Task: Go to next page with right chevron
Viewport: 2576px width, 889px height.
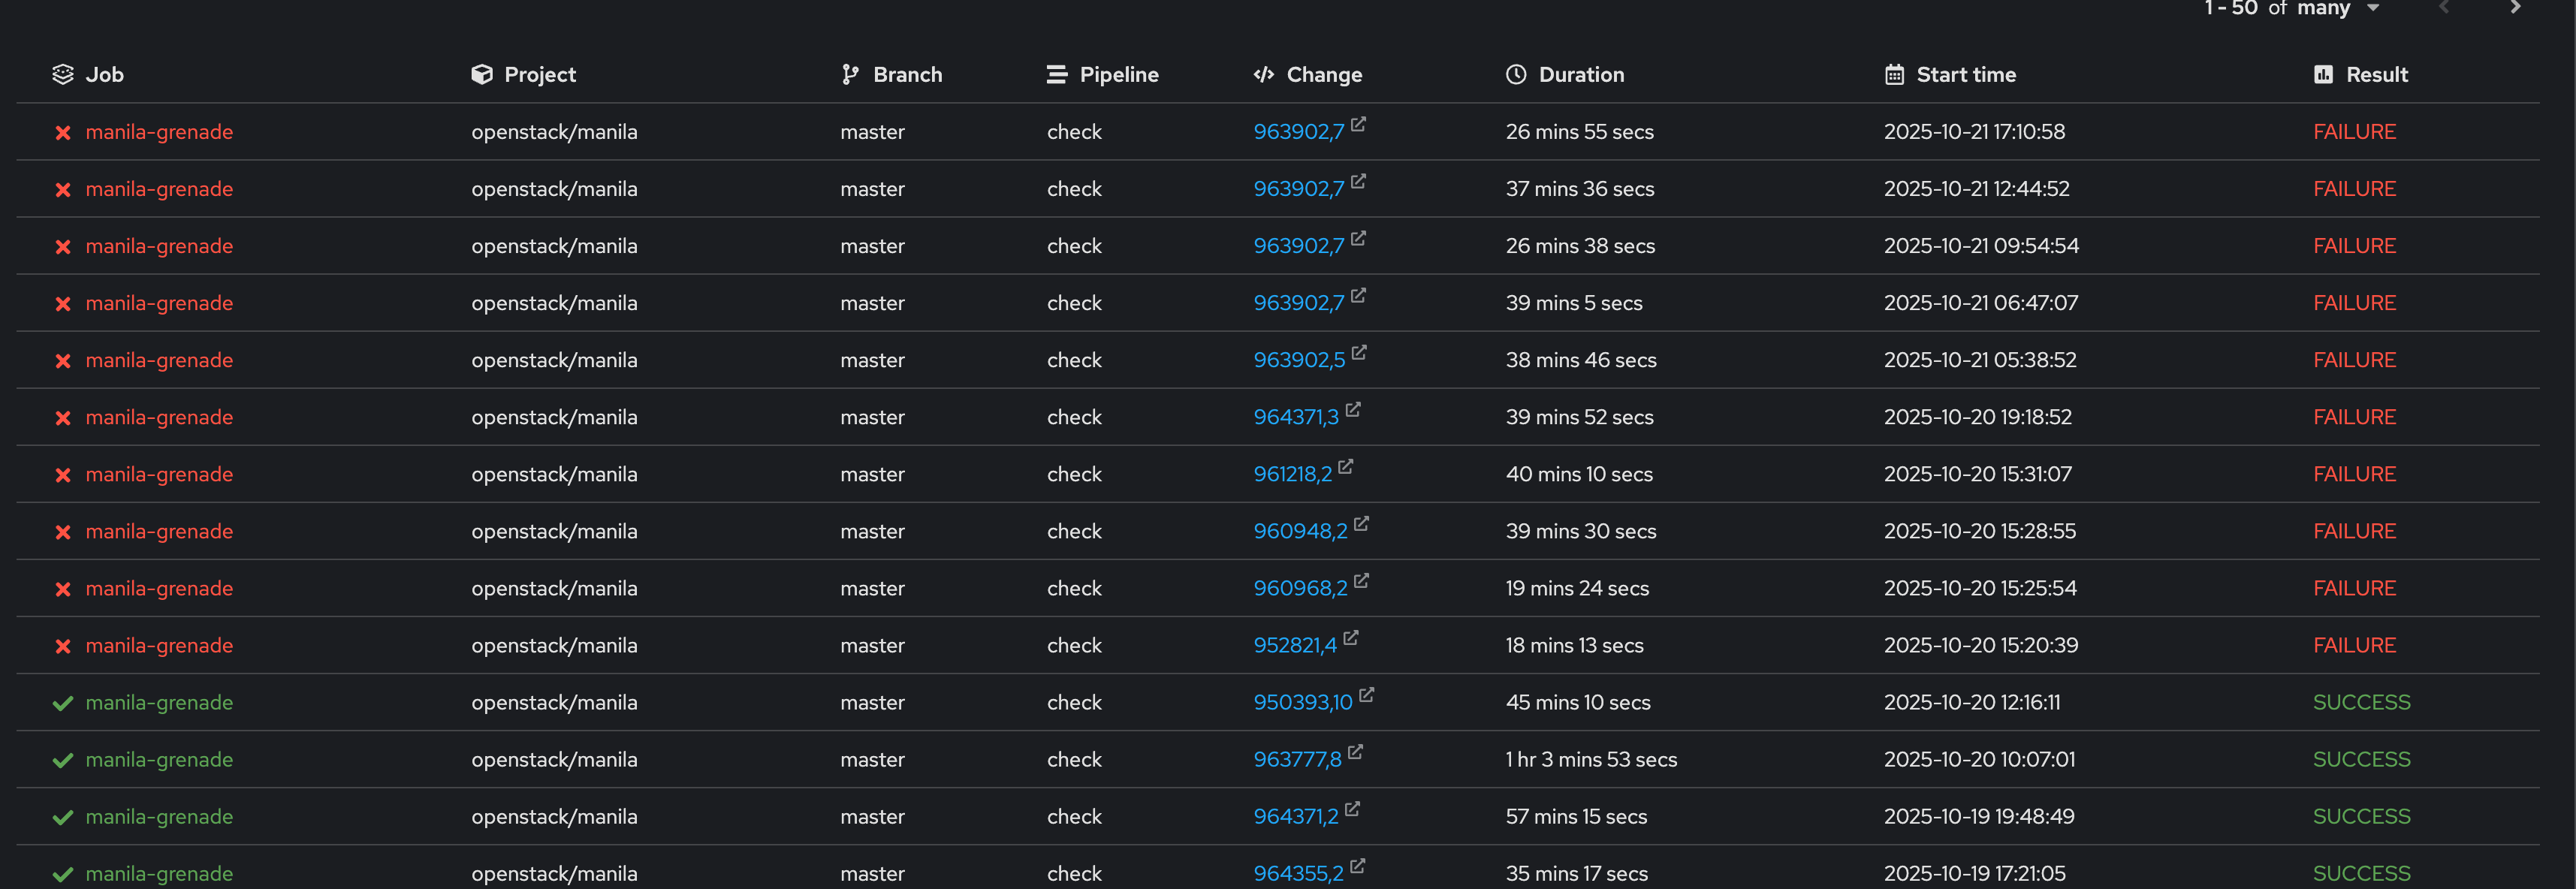Action: [x=2515, y=8]
